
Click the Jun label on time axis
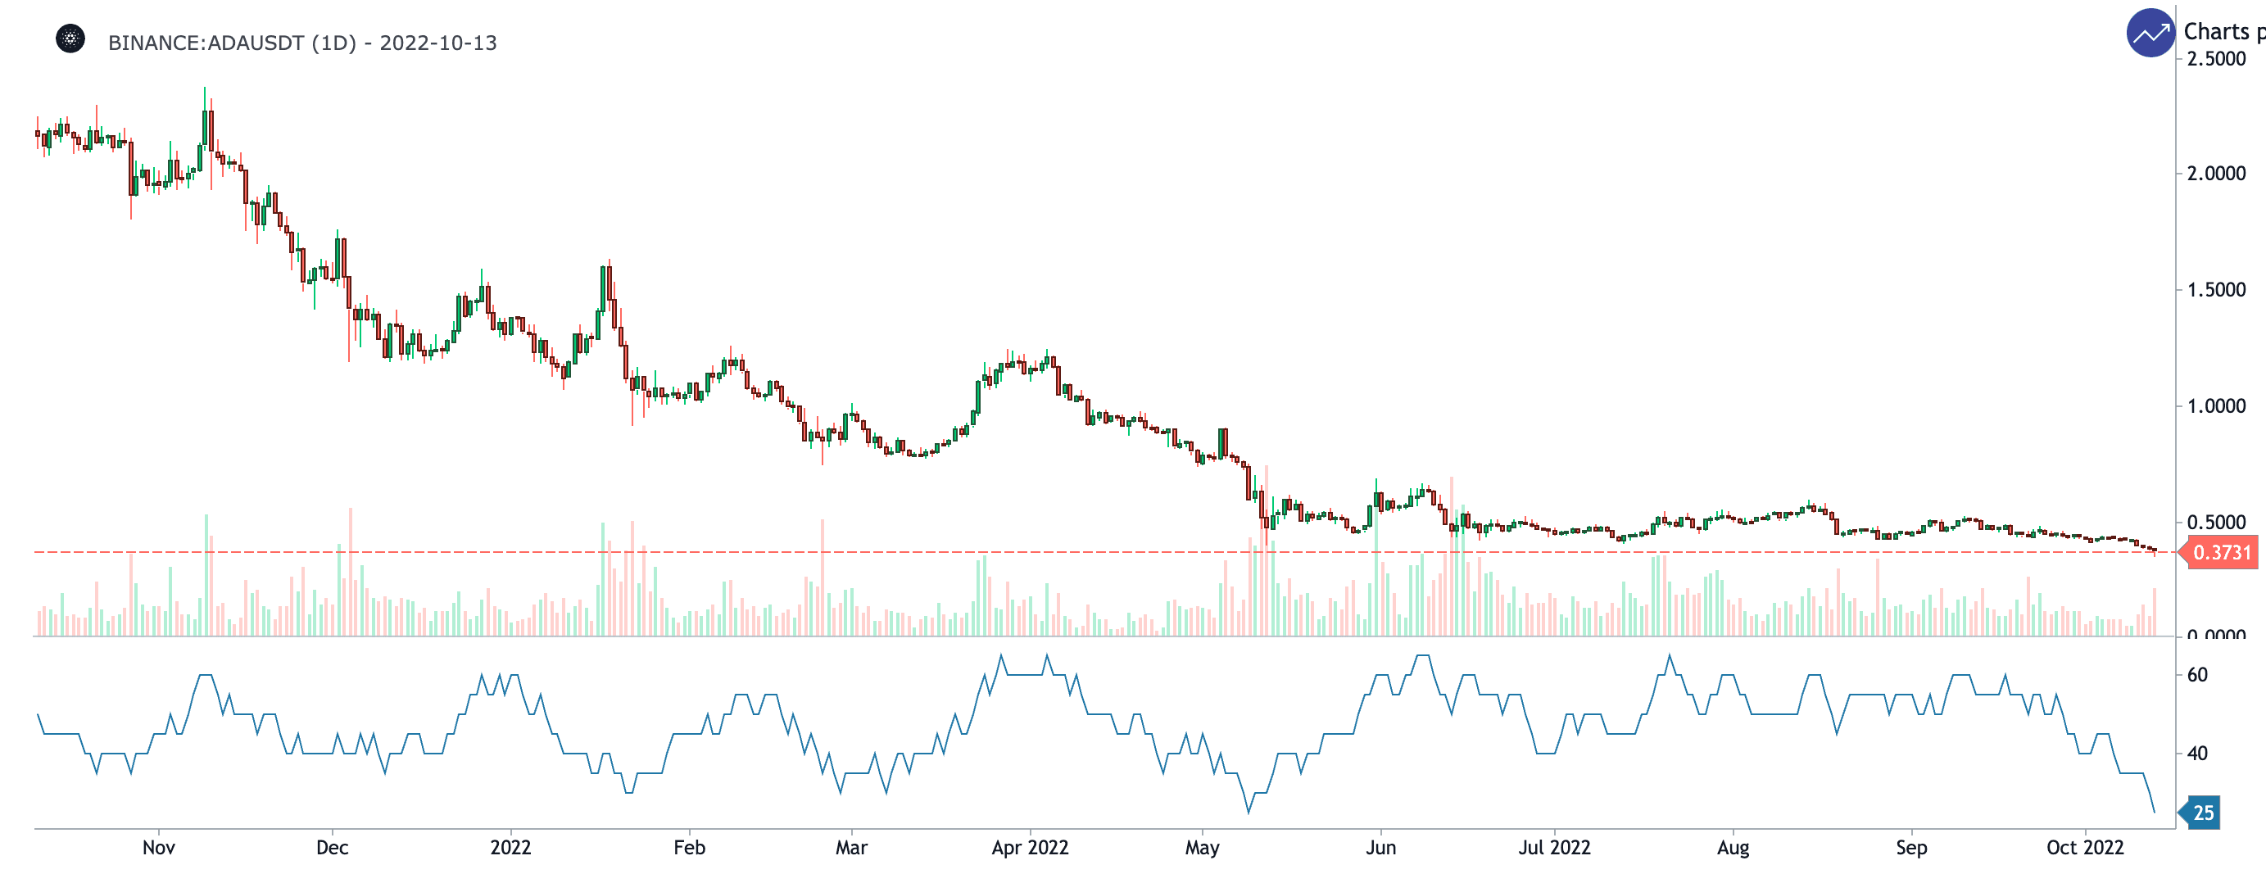[1380, 848]
